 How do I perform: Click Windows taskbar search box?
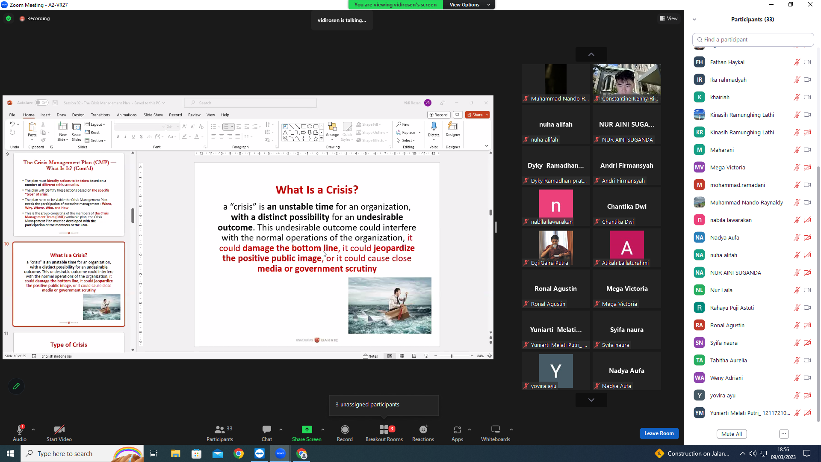coord(82,453)
